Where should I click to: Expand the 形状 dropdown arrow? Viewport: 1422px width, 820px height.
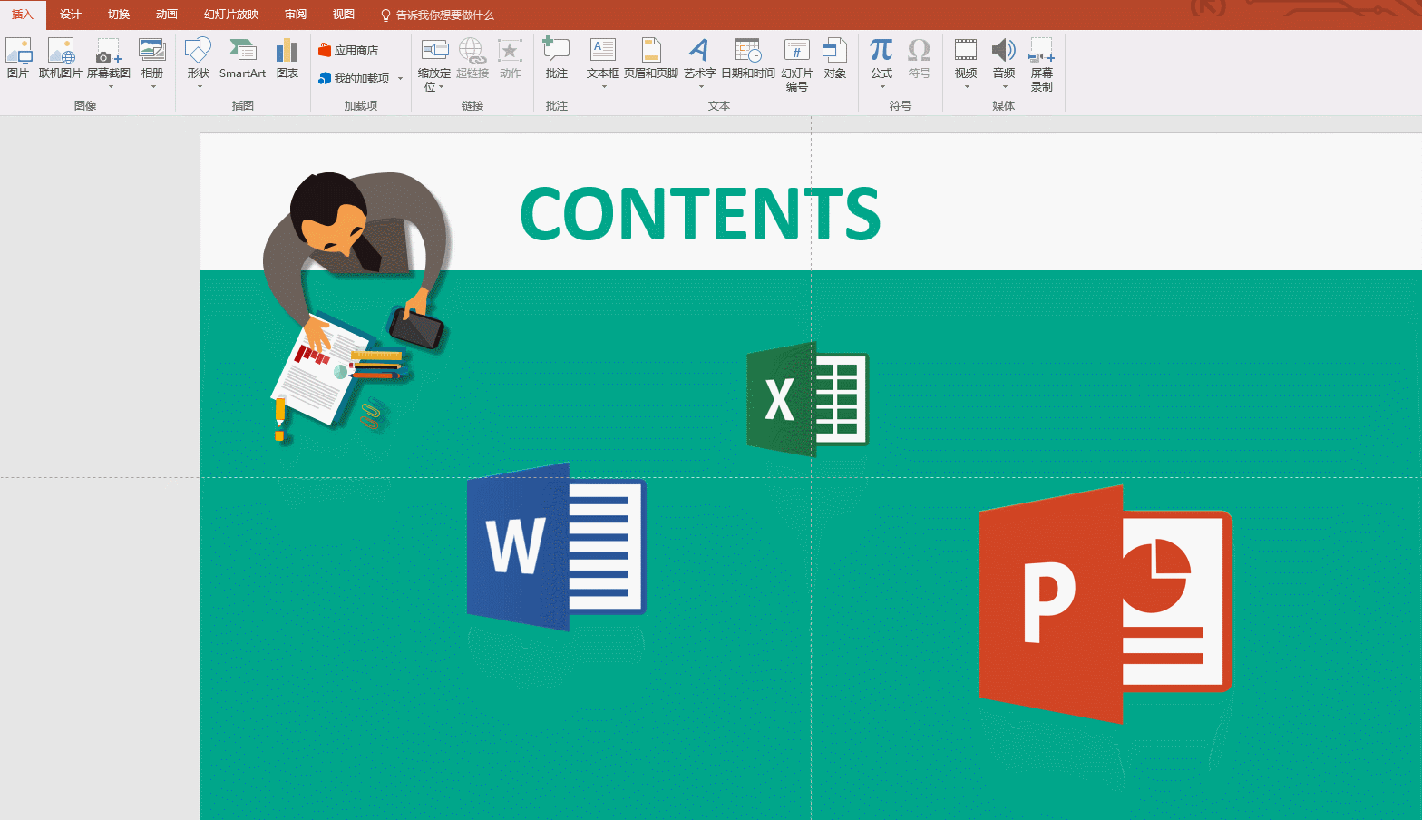pyautogui.click(x=200, y=87)
